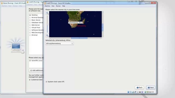Zoom out on the time zone map
The width and height of the screenshot is (175, 98).
pyautogui.click(x=47, y=35)
